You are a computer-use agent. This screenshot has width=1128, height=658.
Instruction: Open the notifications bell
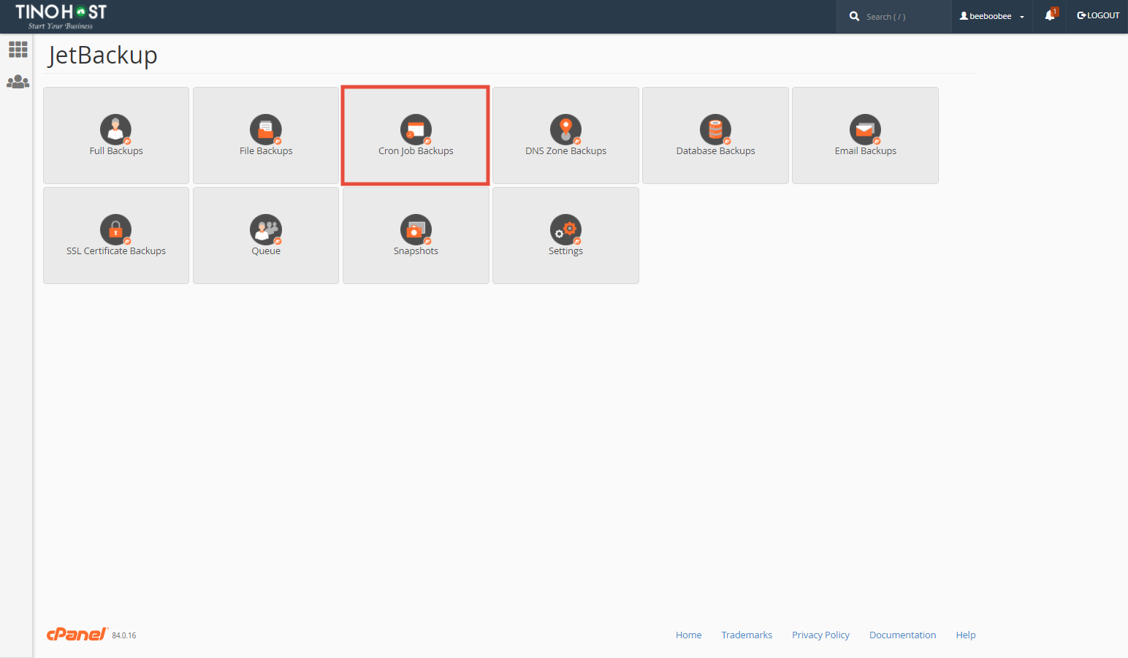coord(1051,15)
